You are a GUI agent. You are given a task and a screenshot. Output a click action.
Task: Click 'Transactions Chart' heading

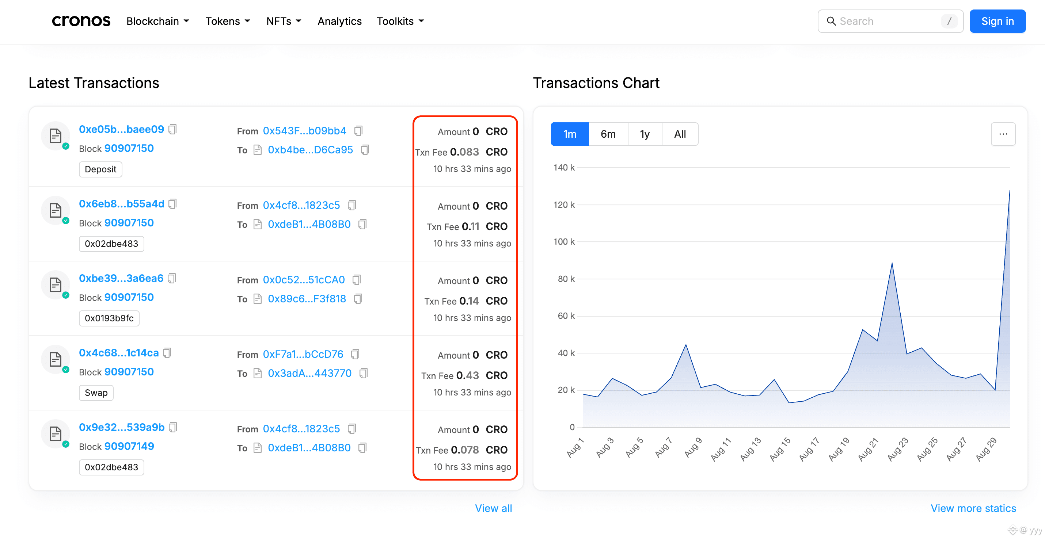(596, 83)
